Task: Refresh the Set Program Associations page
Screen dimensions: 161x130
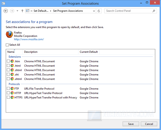Action: point(99,11)
